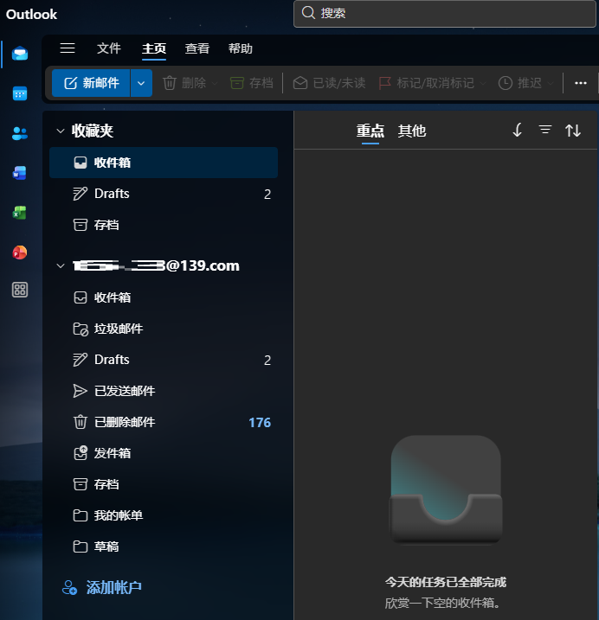Open the 已删除邮件 folder
This screenshot has height=620, width=599.
click(x=164, y=422)
